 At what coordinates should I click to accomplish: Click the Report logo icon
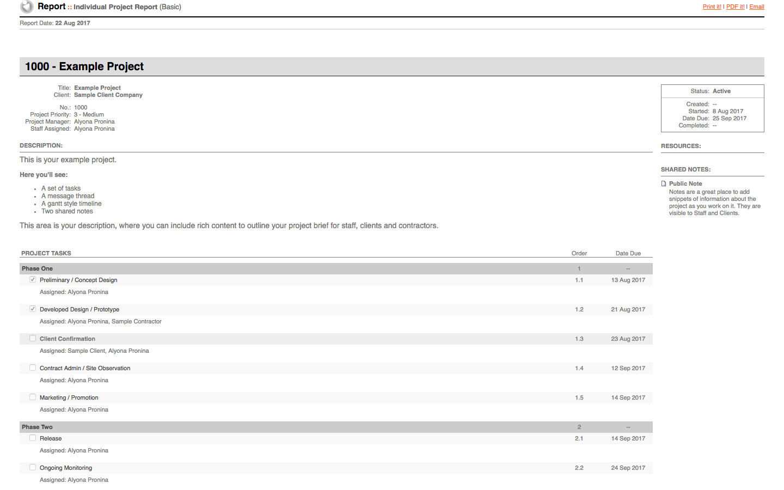coord(27,7)
